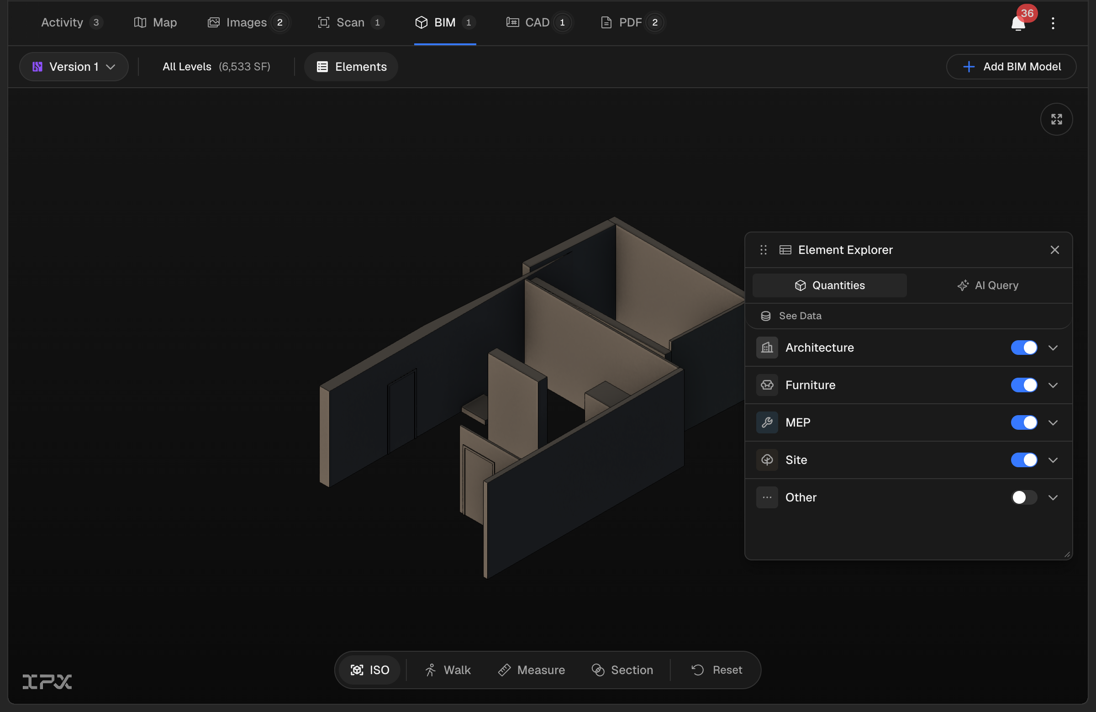
Task: Click the fullscreen expand icon
Action: tap(1056, 119)
